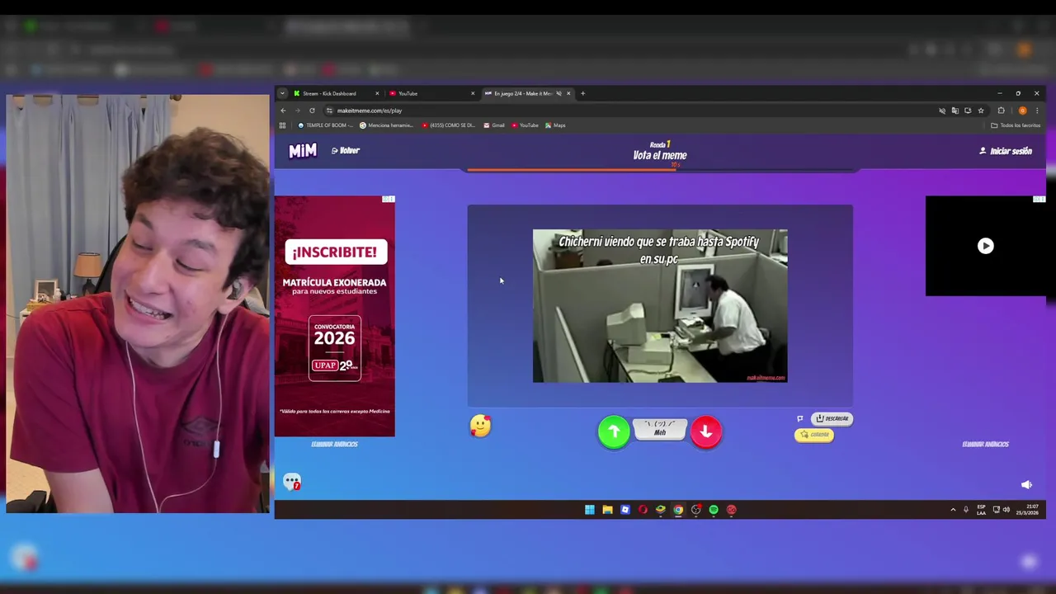The height and width of the screenshot is (594, 1056).
Task: View site information icon in address bar
Action: coord(329,111)
